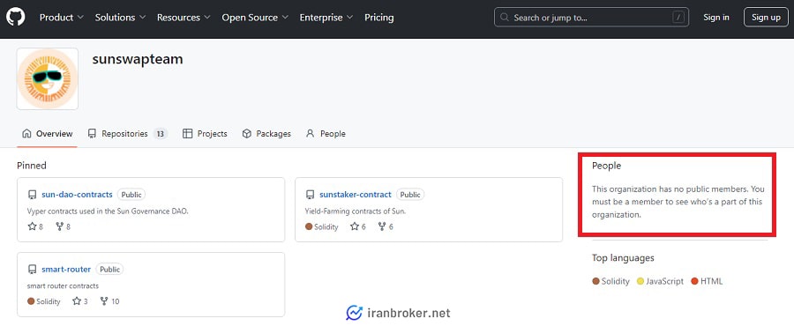Viewport: 794px width, 326px height.
Task: Click the Public badge on sun-dao-contracts
Action: click(131, 195)
